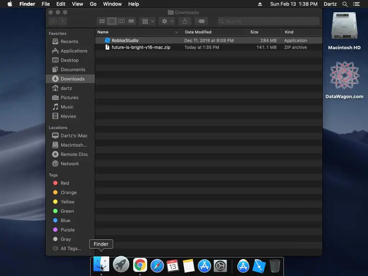
Task: Open the Window menu
Action: coord(112,4)
